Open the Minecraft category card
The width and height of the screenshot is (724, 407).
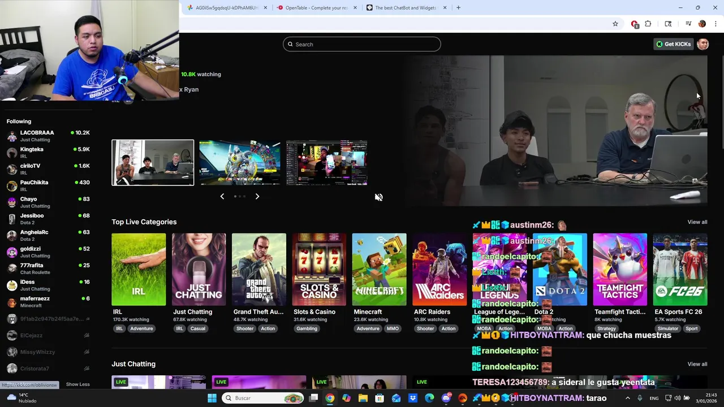click(379, 270)
